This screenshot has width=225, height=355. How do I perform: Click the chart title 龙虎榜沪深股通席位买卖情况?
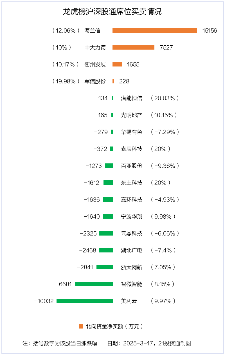[112, 12]
